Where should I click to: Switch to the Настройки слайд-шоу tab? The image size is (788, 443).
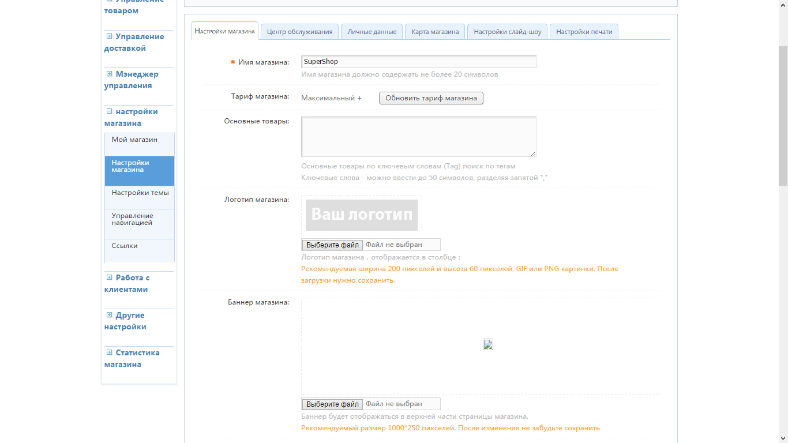point(508,32)
